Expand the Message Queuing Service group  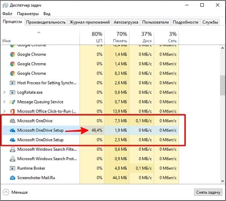[4, 102]
